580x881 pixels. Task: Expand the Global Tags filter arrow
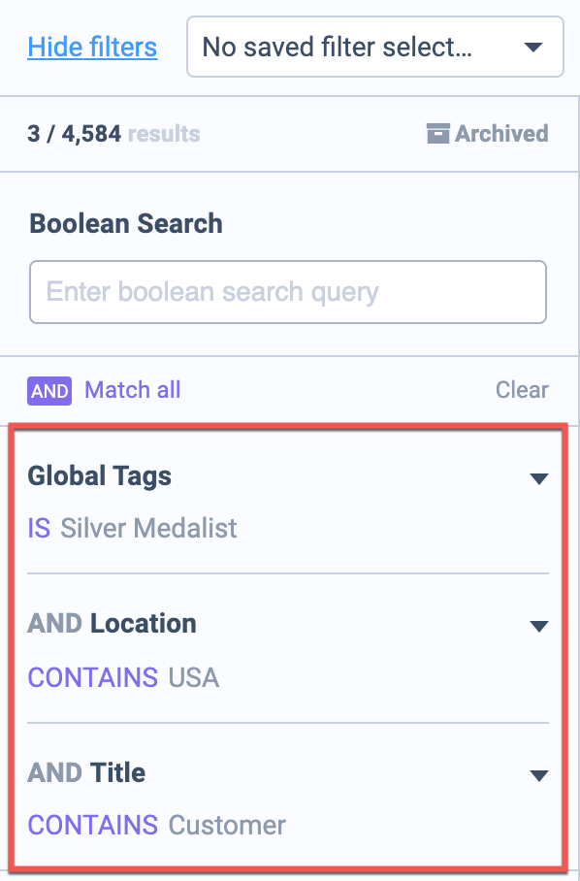[x=539, y=478]
